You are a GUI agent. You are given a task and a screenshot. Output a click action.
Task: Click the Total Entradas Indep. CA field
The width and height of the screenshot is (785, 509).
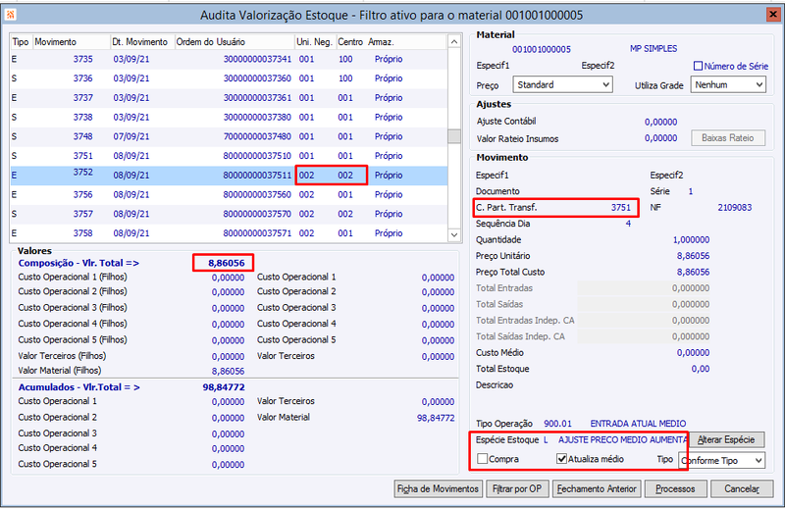click(x=644, y=321)
